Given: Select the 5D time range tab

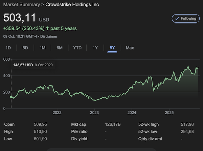Looking at the screenshot, I should [x=25, y=48].
